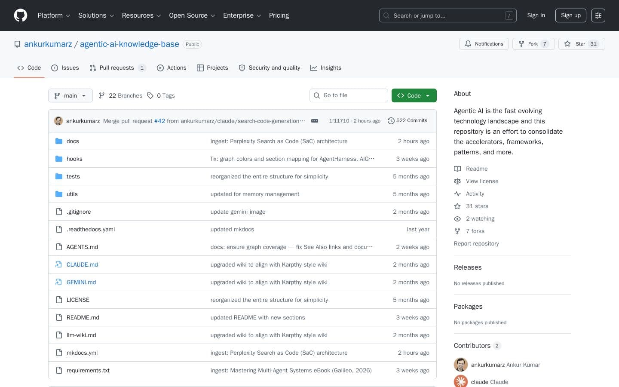Click the Sign in link
Viewport: 619px width, 387px height.
point(536,15)
